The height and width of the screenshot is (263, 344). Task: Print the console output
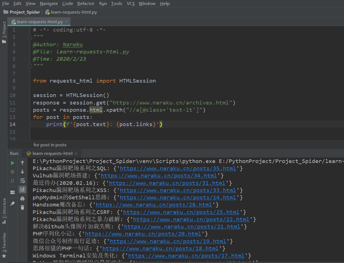tap(22, 198)
